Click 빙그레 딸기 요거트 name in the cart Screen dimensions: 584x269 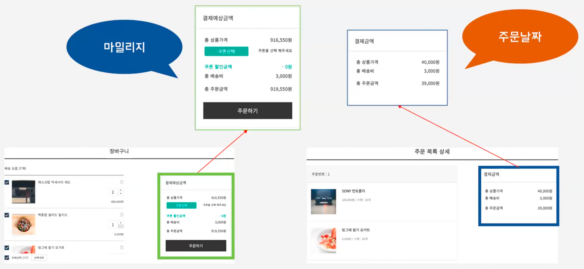[x=51, y=247]
